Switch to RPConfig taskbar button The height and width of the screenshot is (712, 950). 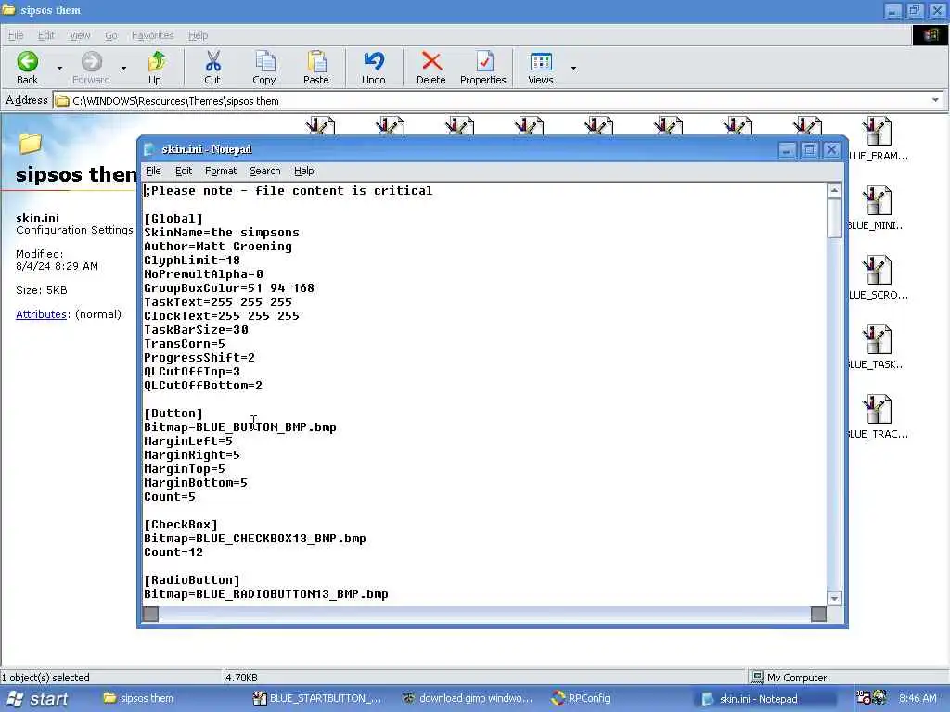coord(582,699)
